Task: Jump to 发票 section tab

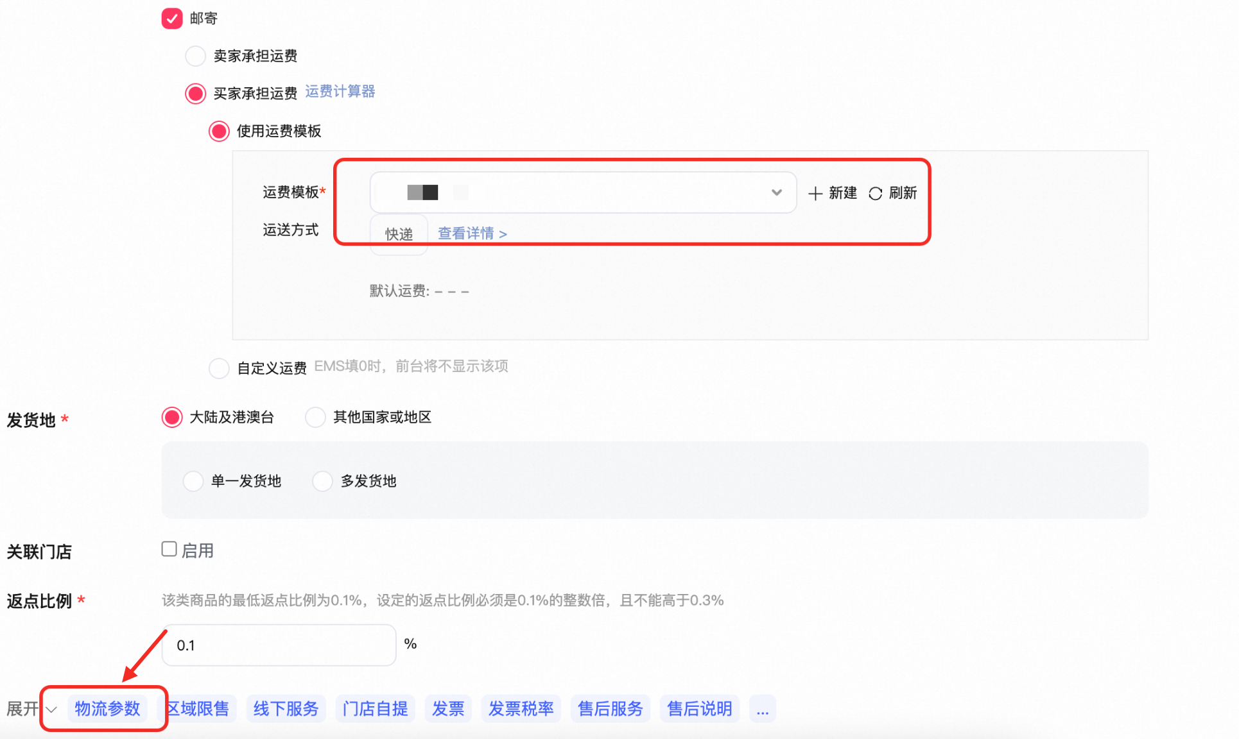Action: point(448,709)
